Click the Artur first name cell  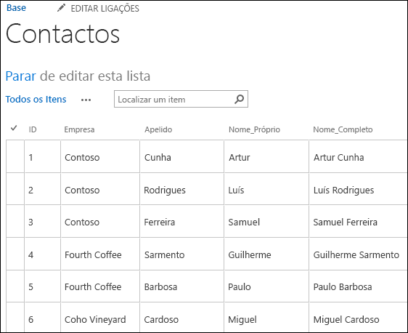tap(266, 156)
